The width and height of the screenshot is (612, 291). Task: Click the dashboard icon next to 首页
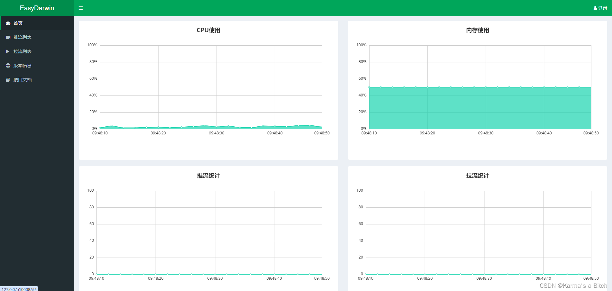(8, 23)
